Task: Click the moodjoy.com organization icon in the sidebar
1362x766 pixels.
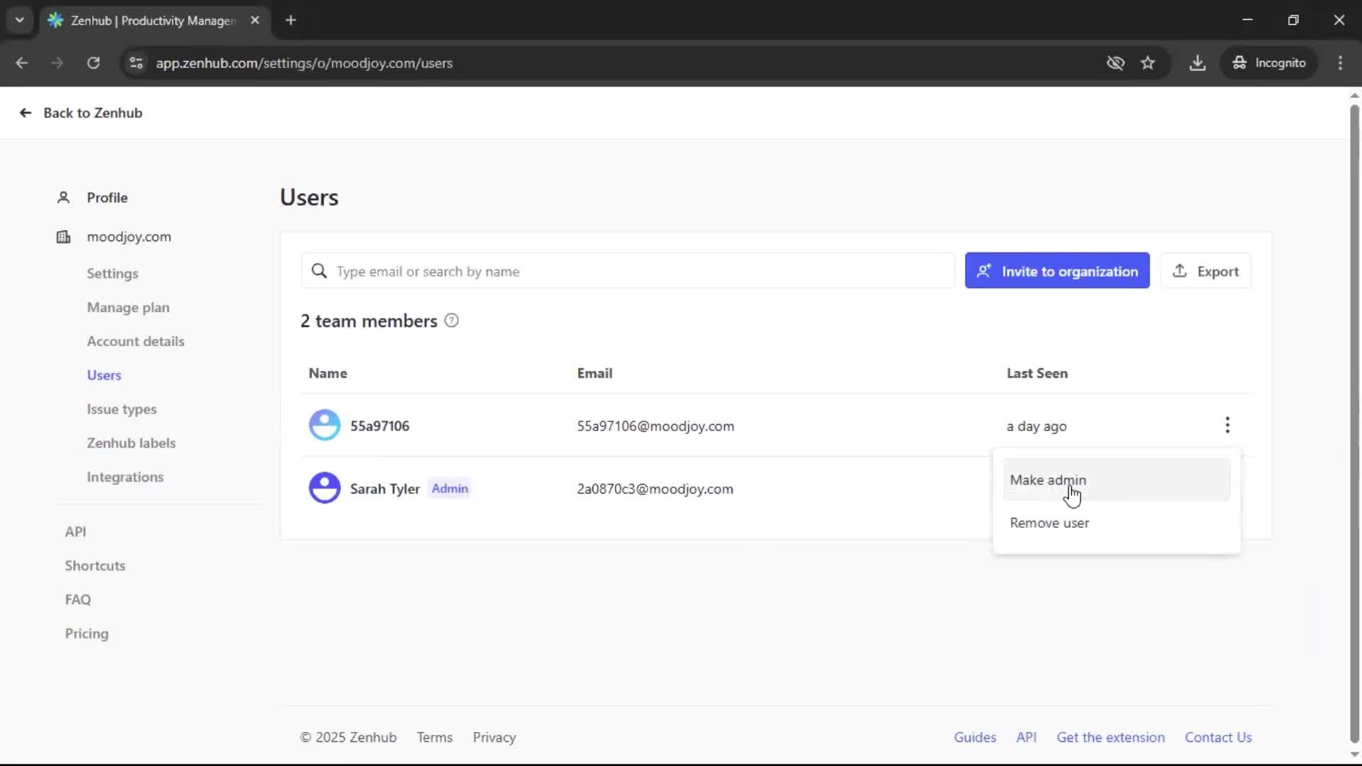Action: [x=63, y=237]
